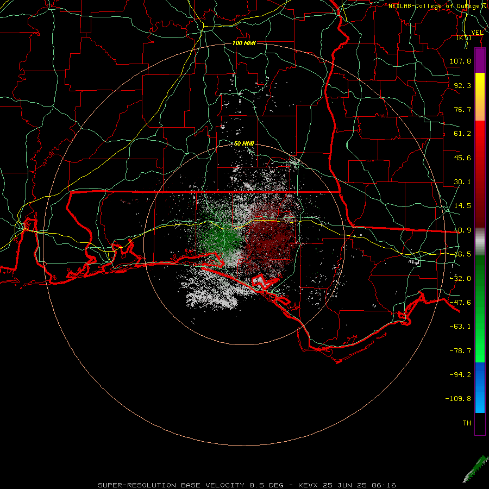Click the "-47.6" legend value
The height and width of the screenshot is (489, 489).
[x=460, y=303]
